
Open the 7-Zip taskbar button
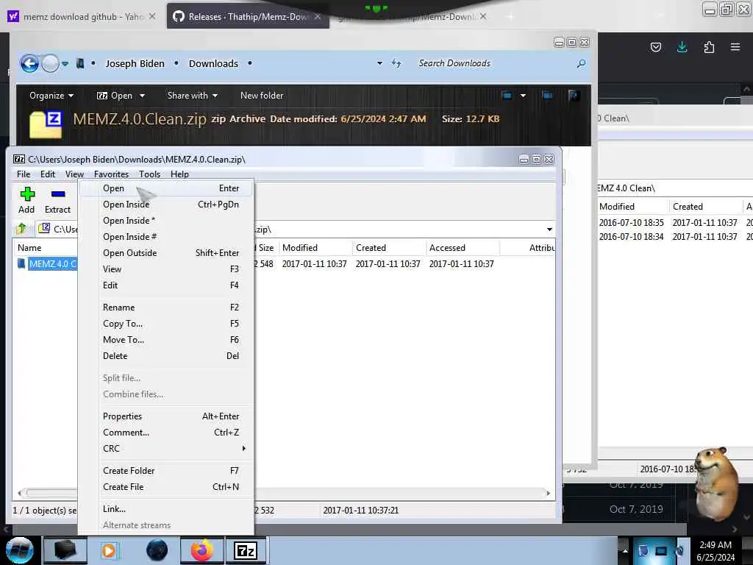tap(246, 550)
